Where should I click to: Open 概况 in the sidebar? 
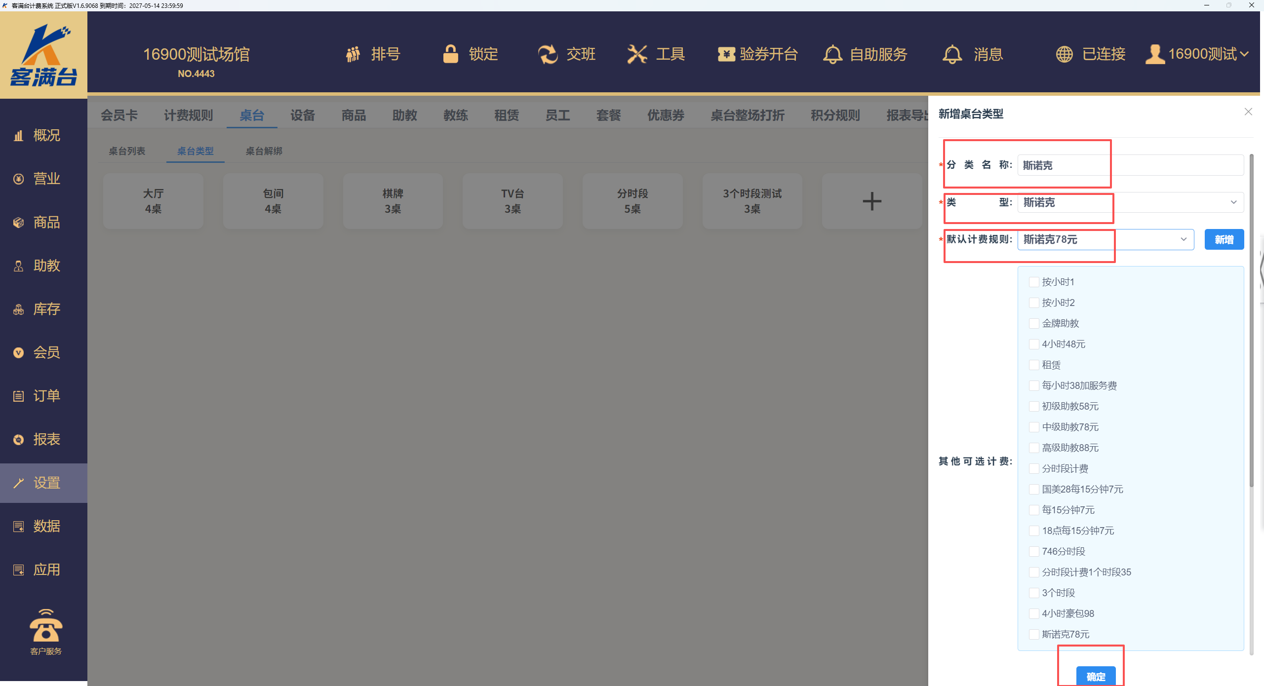coord(43,135)
